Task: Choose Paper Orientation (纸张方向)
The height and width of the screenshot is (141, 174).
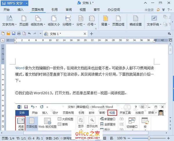Action: click(38, 21)
